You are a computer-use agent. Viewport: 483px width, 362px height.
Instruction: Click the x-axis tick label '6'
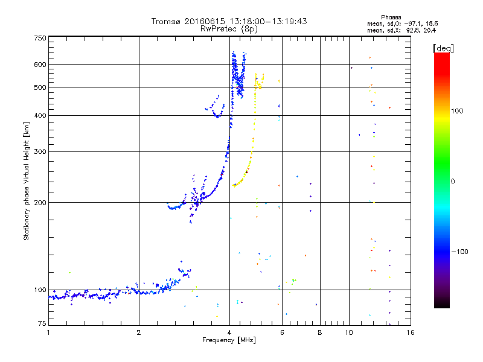pyautogui.click(x=282, y=332)
